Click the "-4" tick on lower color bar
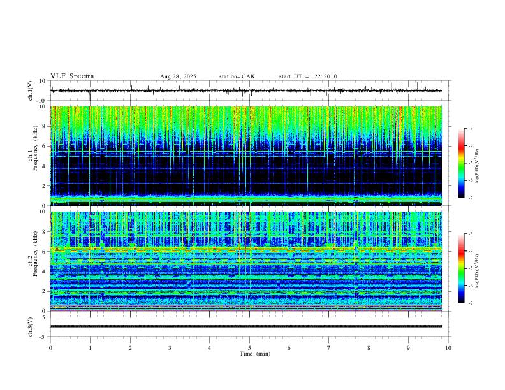This screenshot has height=390, width=505. pos(471,251)
